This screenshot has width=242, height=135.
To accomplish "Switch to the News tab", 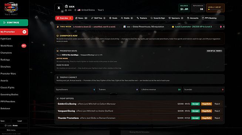I will (x=81, y=18).
